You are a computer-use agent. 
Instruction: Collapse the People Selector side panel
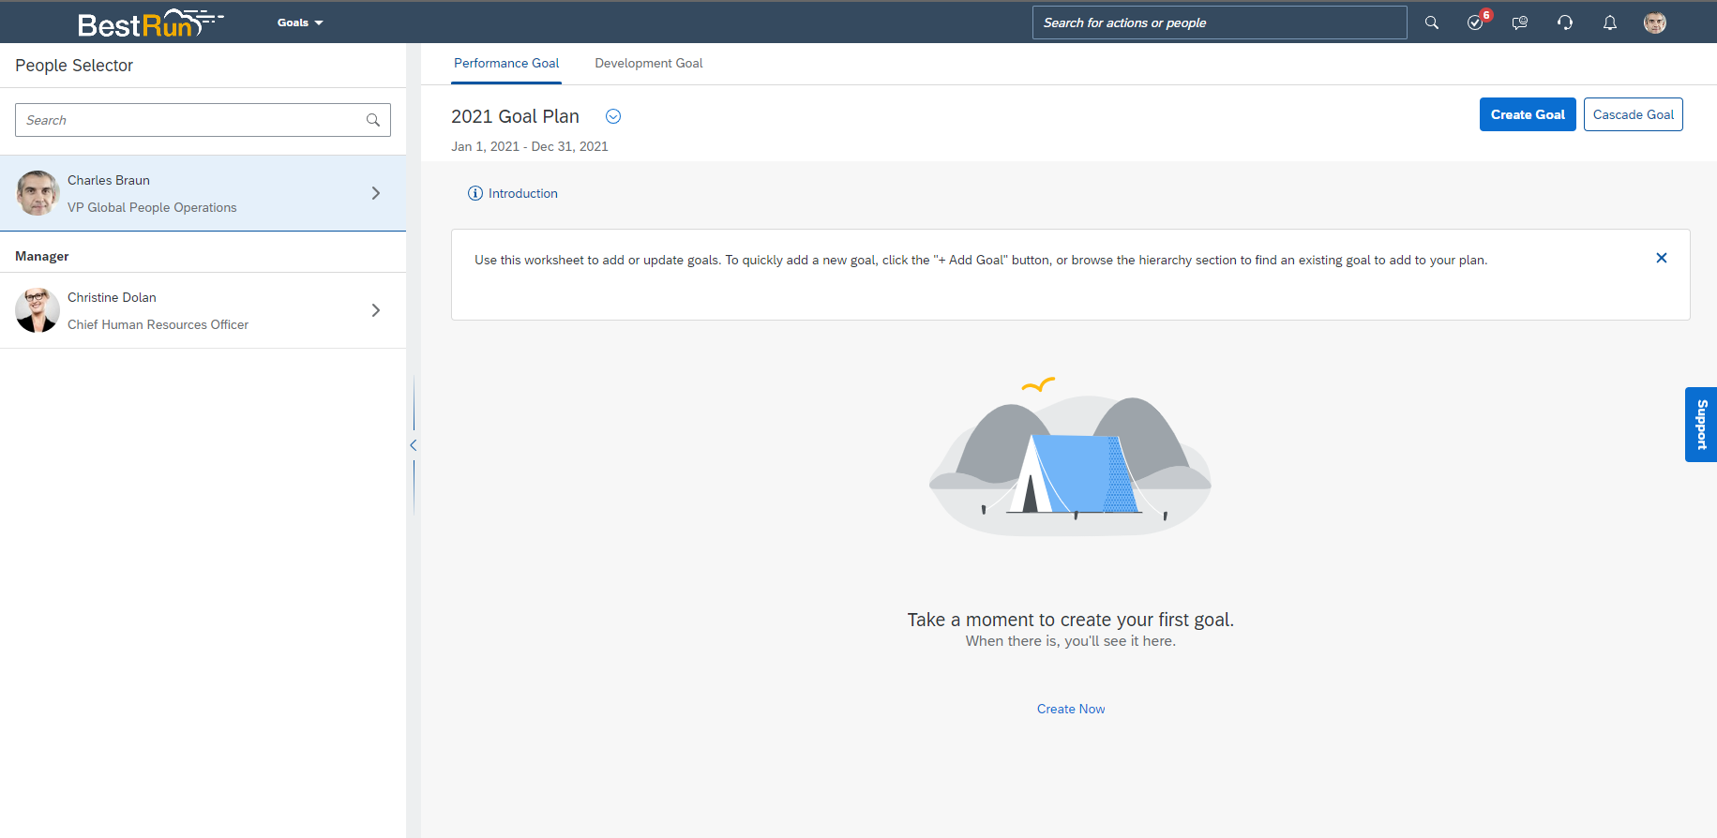click(x=413, y=445)
